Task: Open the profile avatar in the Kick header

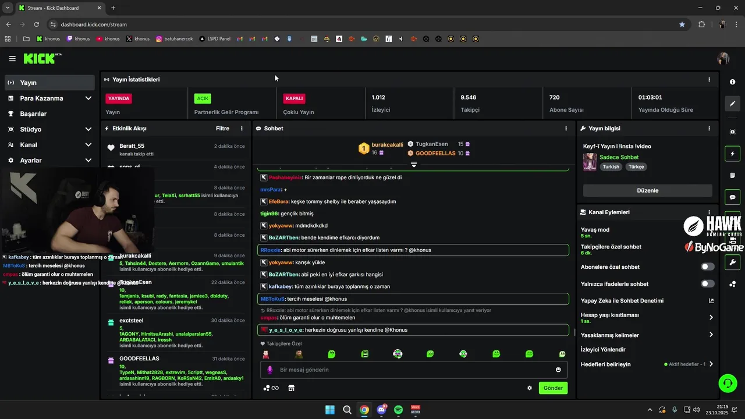Action: [x=723, y=59]
